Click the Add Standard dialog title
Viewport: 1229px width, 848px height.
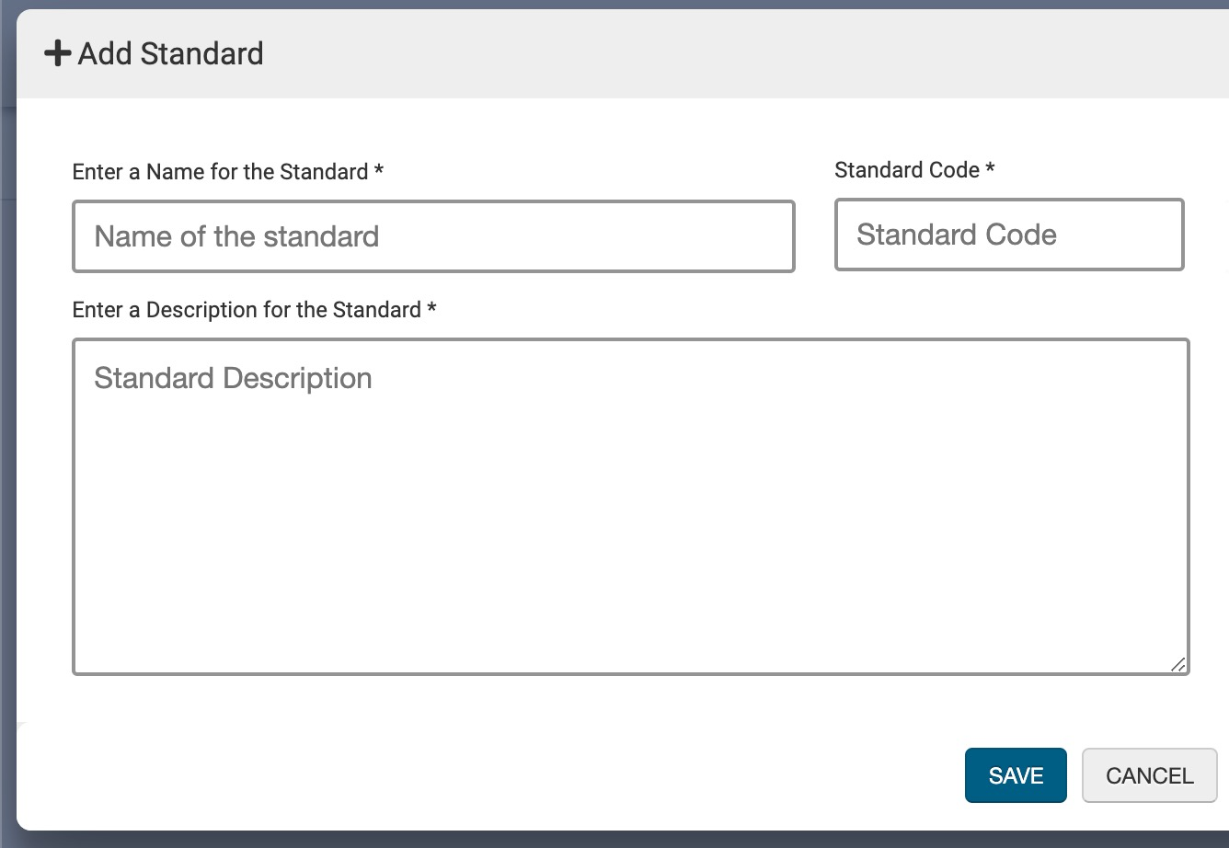[170, 53]
